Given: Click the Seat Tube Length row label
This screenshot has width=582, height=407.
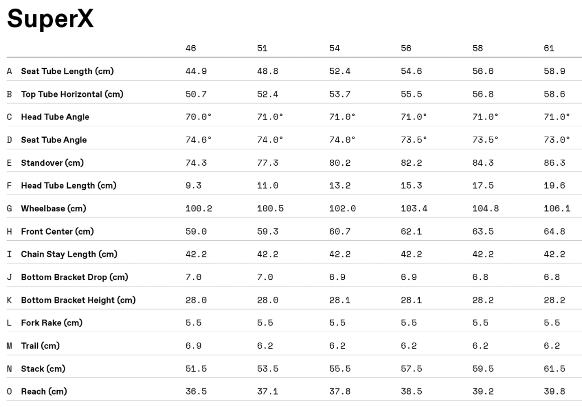Looking at the screenshot, I should 67,71.
